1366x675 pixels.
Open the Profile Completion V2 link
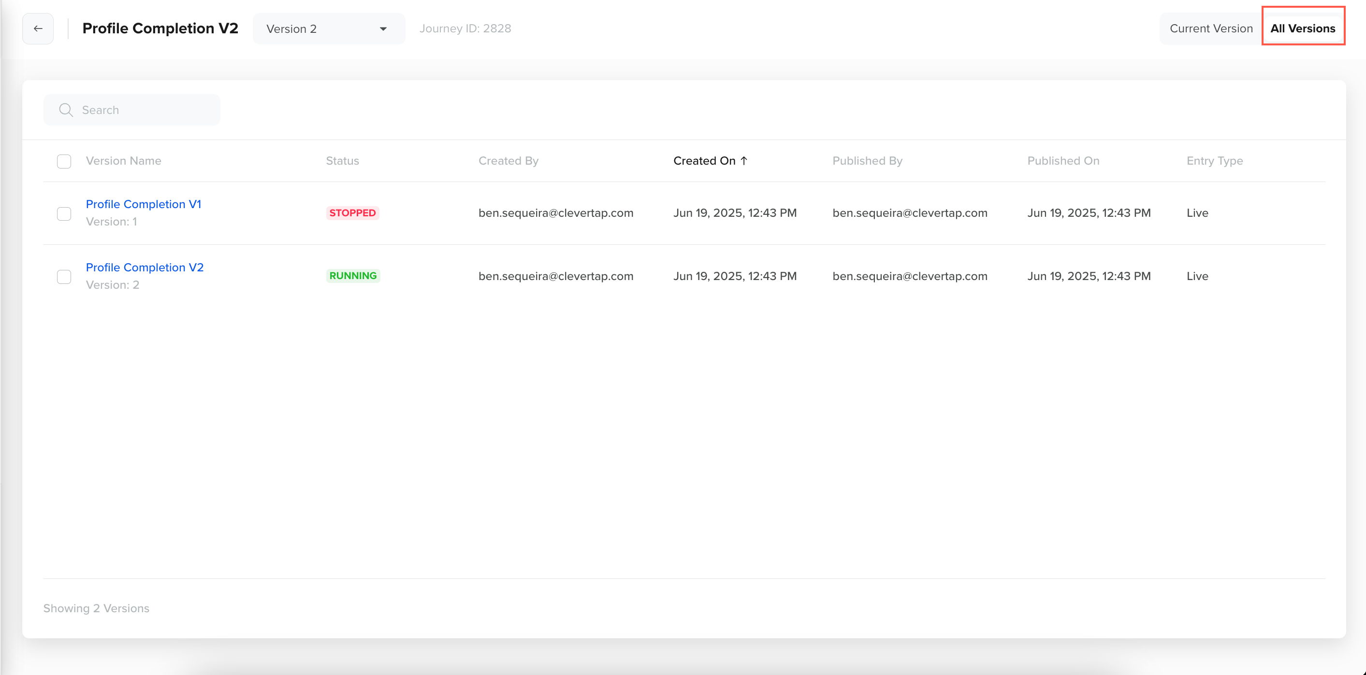coord(144,267)
